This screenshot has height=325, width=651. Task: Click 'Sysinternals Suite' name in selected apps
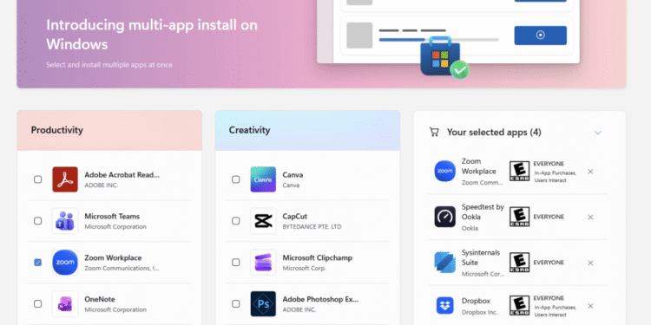pyautogui.click(x=481, y=257)
